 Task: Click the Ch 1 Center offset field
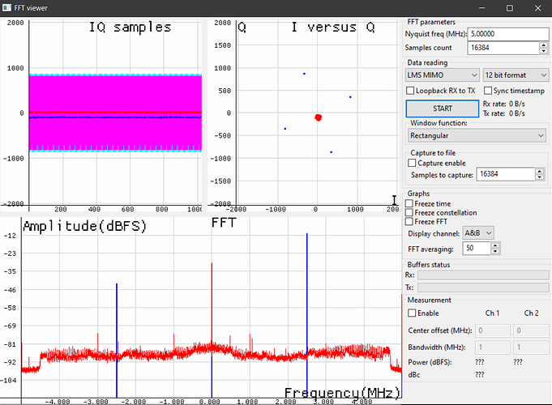493,330
